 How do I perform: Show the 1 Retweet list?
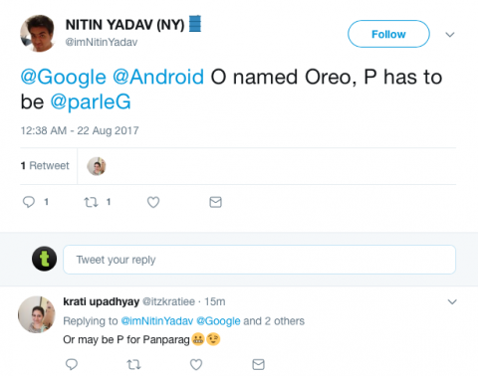pos(45,165)
